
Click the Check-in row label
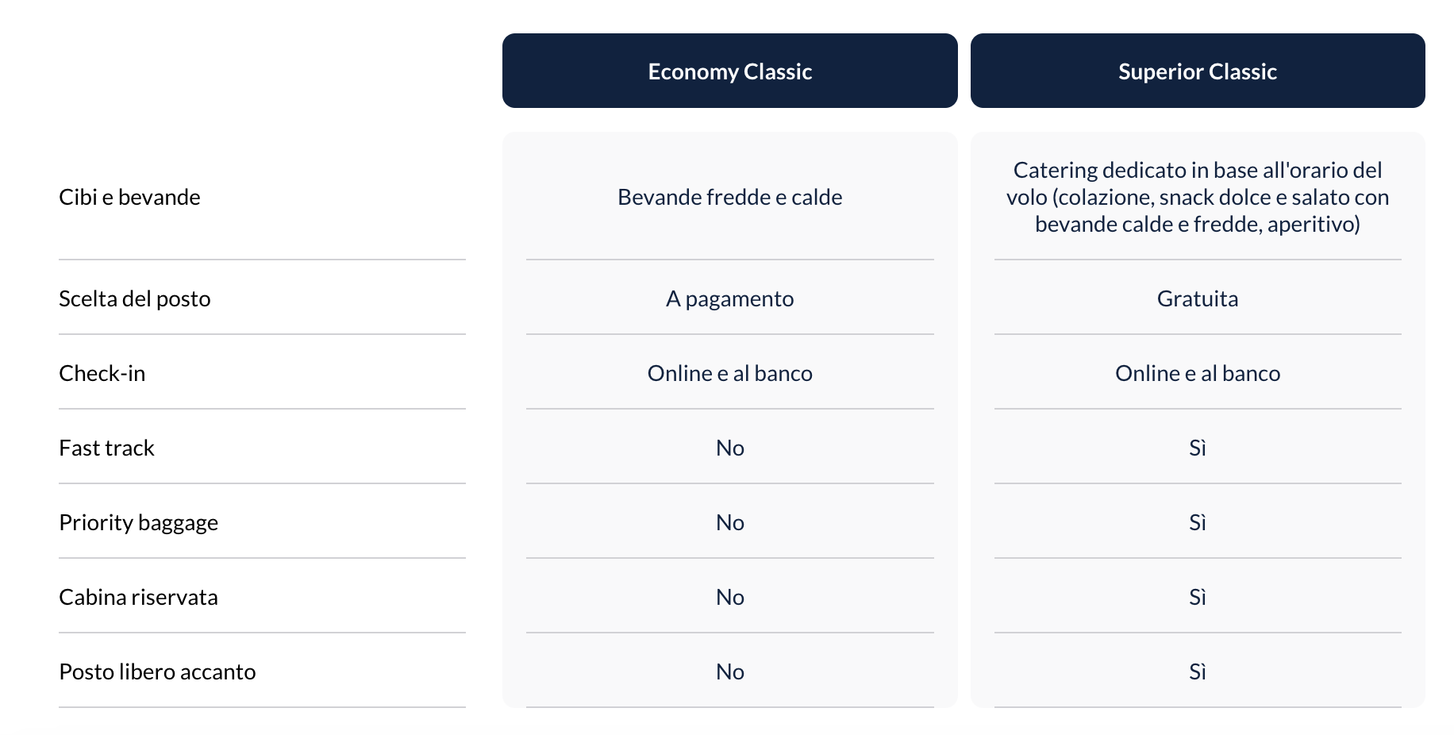pyautogui.click(x=102, y=373)
